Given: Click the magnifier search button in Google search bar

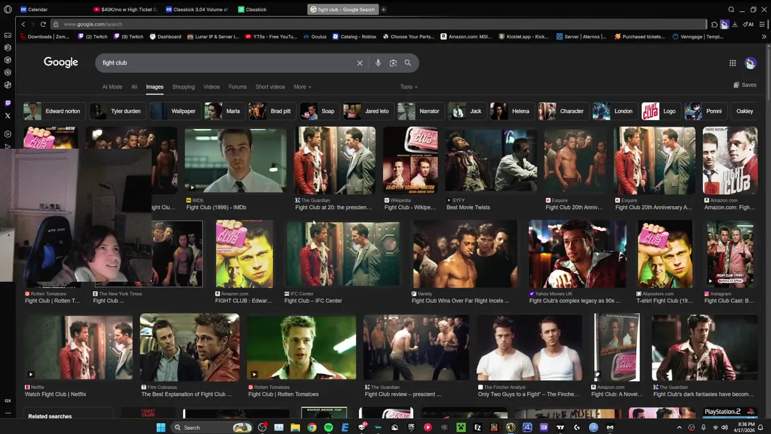Looking at the screenshot, I should coord(408,63).
